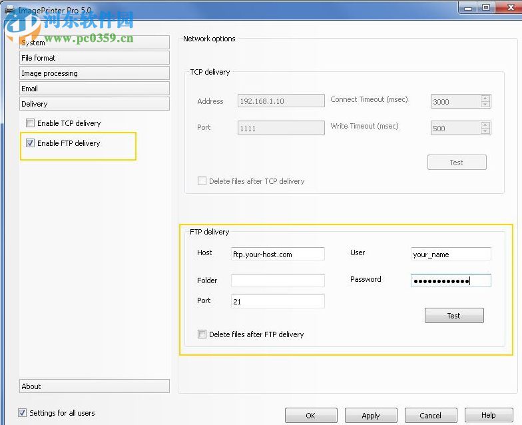This screenshot has height=425, width=522.
Task: Click the TCP delivery Test button
Action: click(x=457, y=163)
